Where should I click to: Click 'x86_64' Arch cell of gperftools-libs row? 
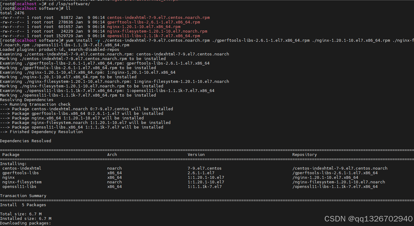115,173
